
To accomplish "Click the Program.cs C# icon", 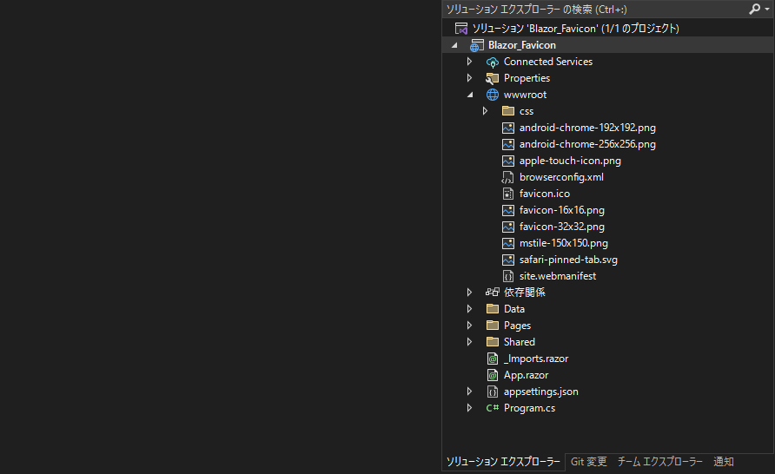I will click(x=493, y=408).
